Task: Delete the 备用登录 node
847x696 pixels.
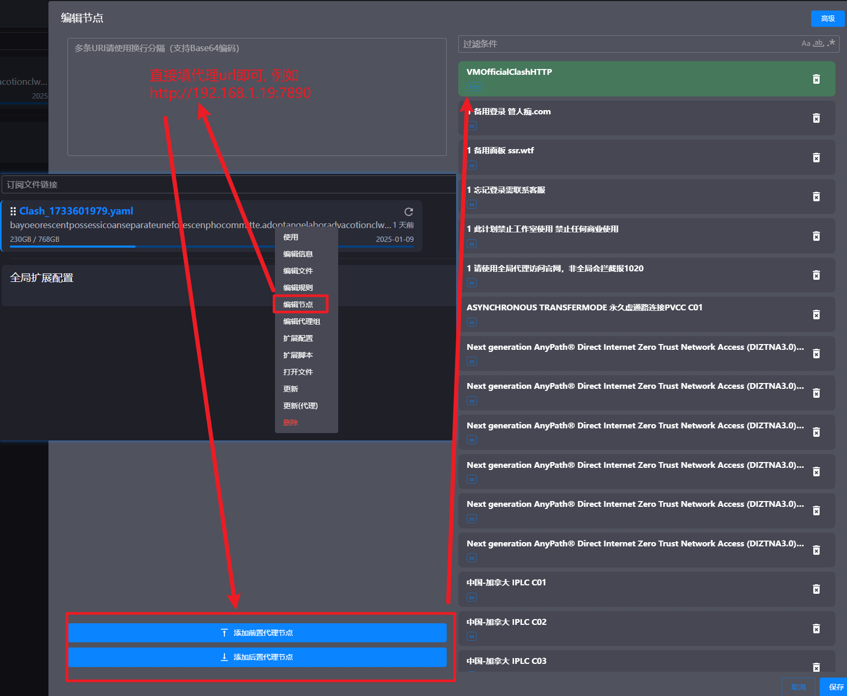Action: pyautogui.click(x=816, y=118)
